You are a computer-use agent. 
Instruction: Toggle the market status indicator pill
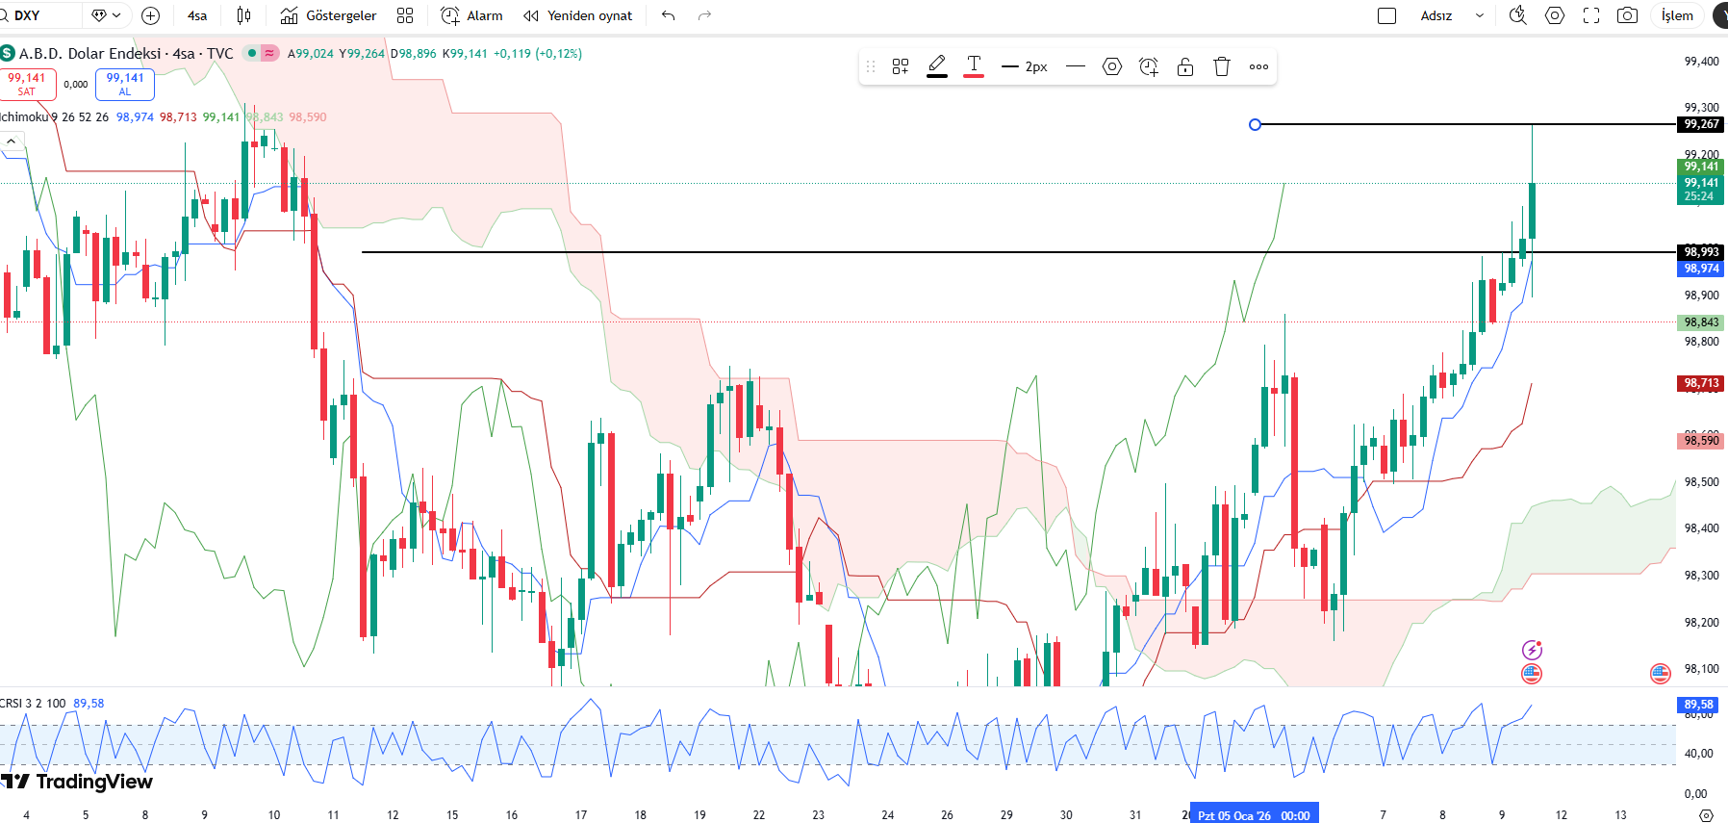click(261, 54)
